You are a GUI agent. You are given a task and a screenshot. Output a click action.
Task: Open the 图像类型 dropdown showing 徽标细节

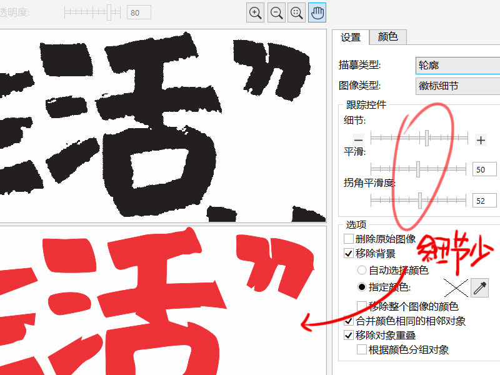pyautogui.click(x=458, y=86)
